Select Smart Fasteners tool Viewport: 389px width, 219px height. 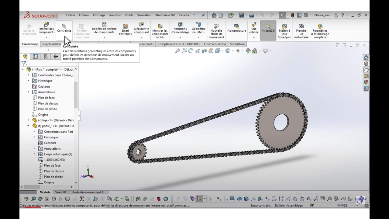(x=125, y=30)
